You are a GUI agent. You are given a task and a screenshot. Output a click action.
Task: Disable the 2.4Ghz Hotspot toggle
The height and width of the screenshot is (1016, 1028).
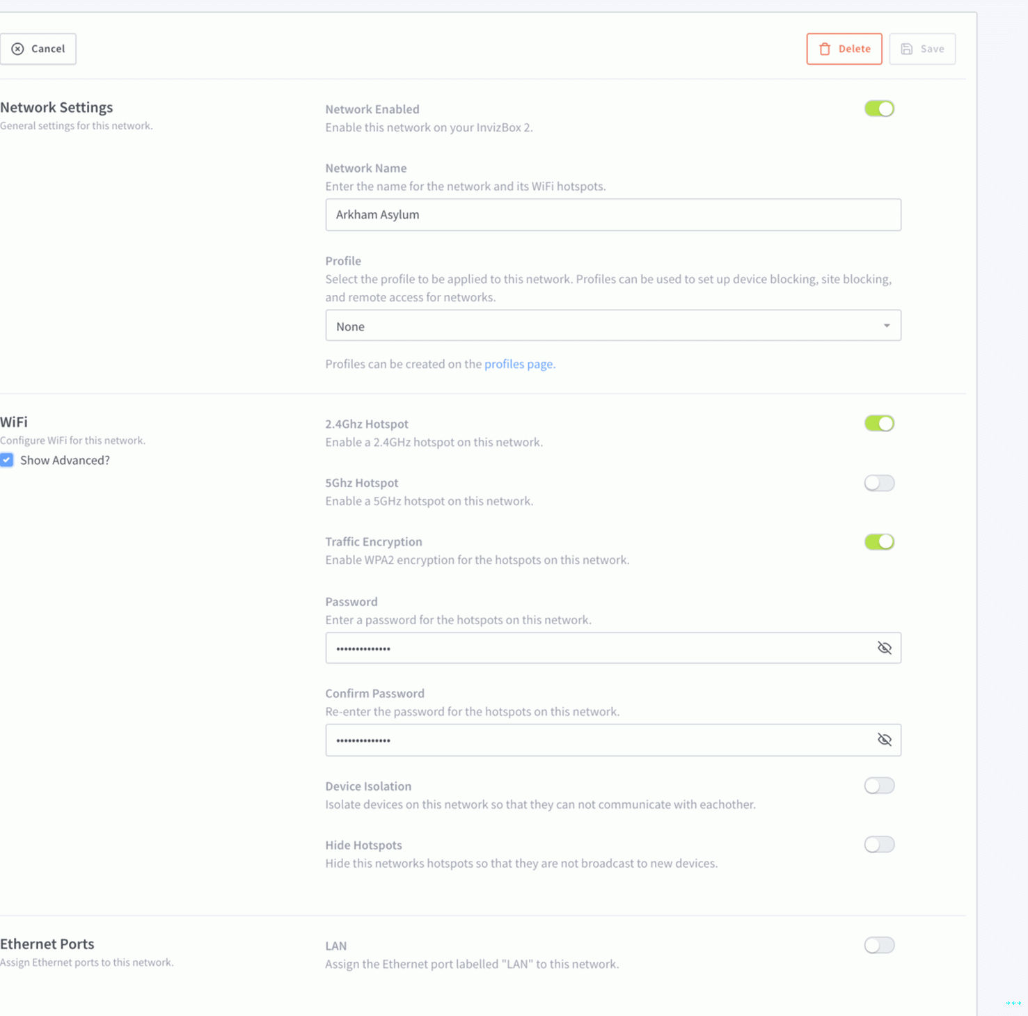point(879,424)
